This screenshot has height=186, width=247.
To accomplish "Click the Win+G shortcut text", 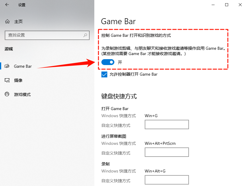I will pyautogui.click(x=151, y=116).
